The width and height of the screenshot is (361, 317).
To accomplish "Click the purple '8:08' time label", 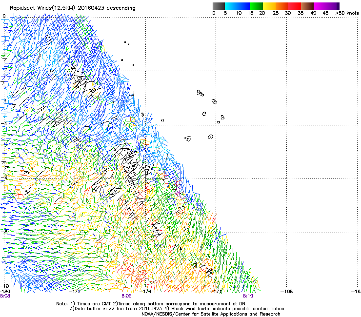I will (5, 296).
